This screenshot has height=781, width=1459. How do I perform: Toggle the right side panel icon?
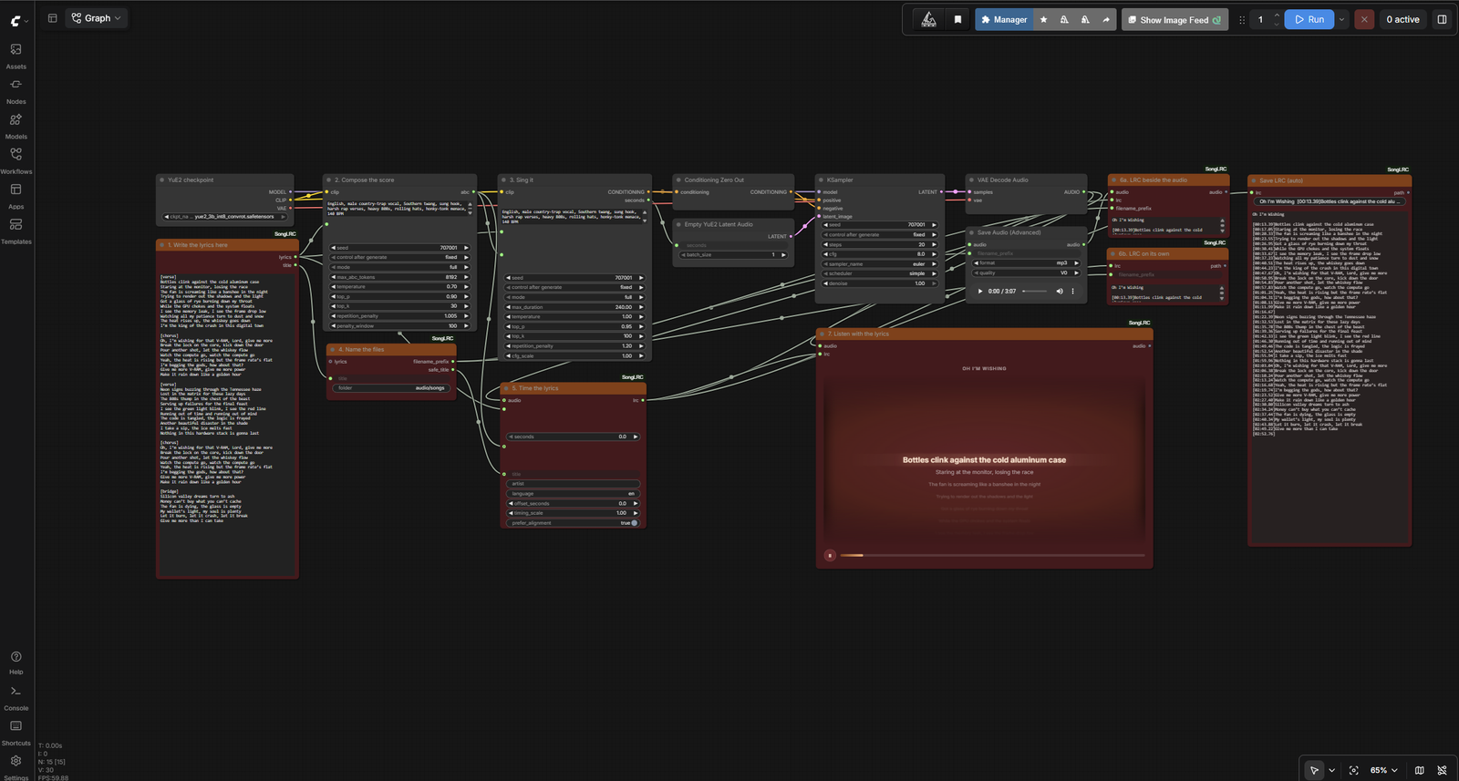(1442, 19)
